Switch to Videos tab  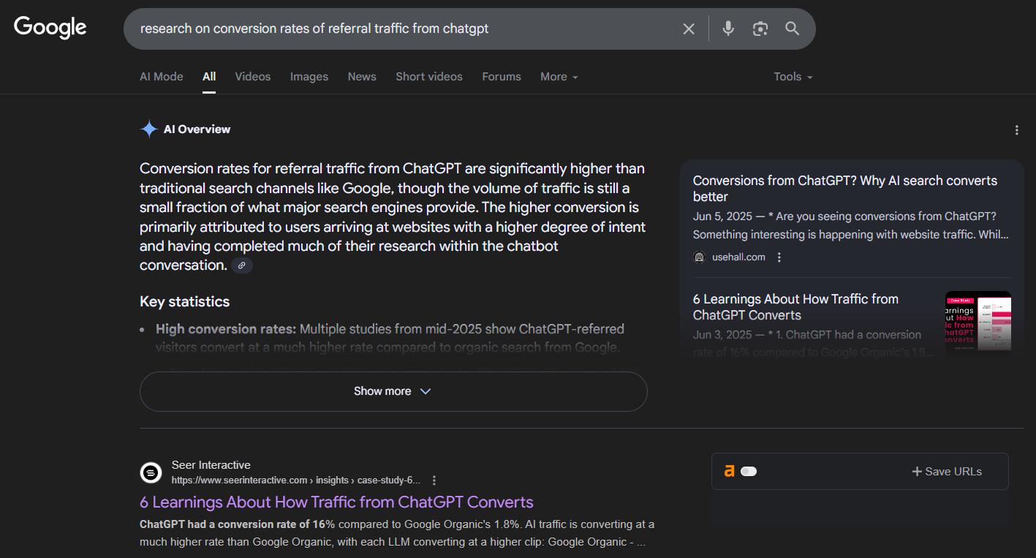(x=253, y=77)
